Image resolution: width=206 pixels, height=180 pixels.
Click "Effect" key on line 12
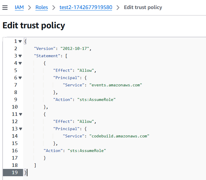[x=63, y=121]
